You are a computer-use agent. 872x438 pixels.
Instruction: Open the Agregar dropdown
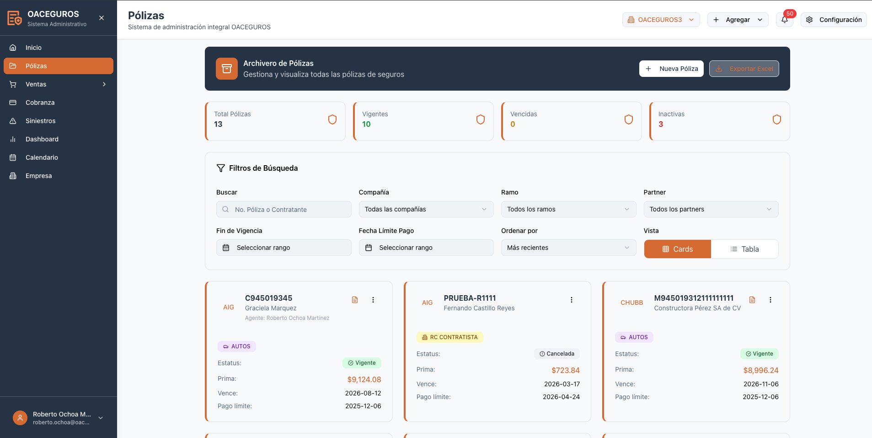pyautogui.click(x=738, y=20)
